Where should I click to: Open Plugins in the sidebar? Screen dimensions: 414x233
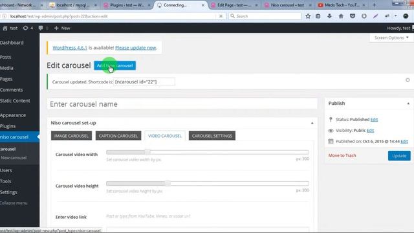tap(8, 126)
